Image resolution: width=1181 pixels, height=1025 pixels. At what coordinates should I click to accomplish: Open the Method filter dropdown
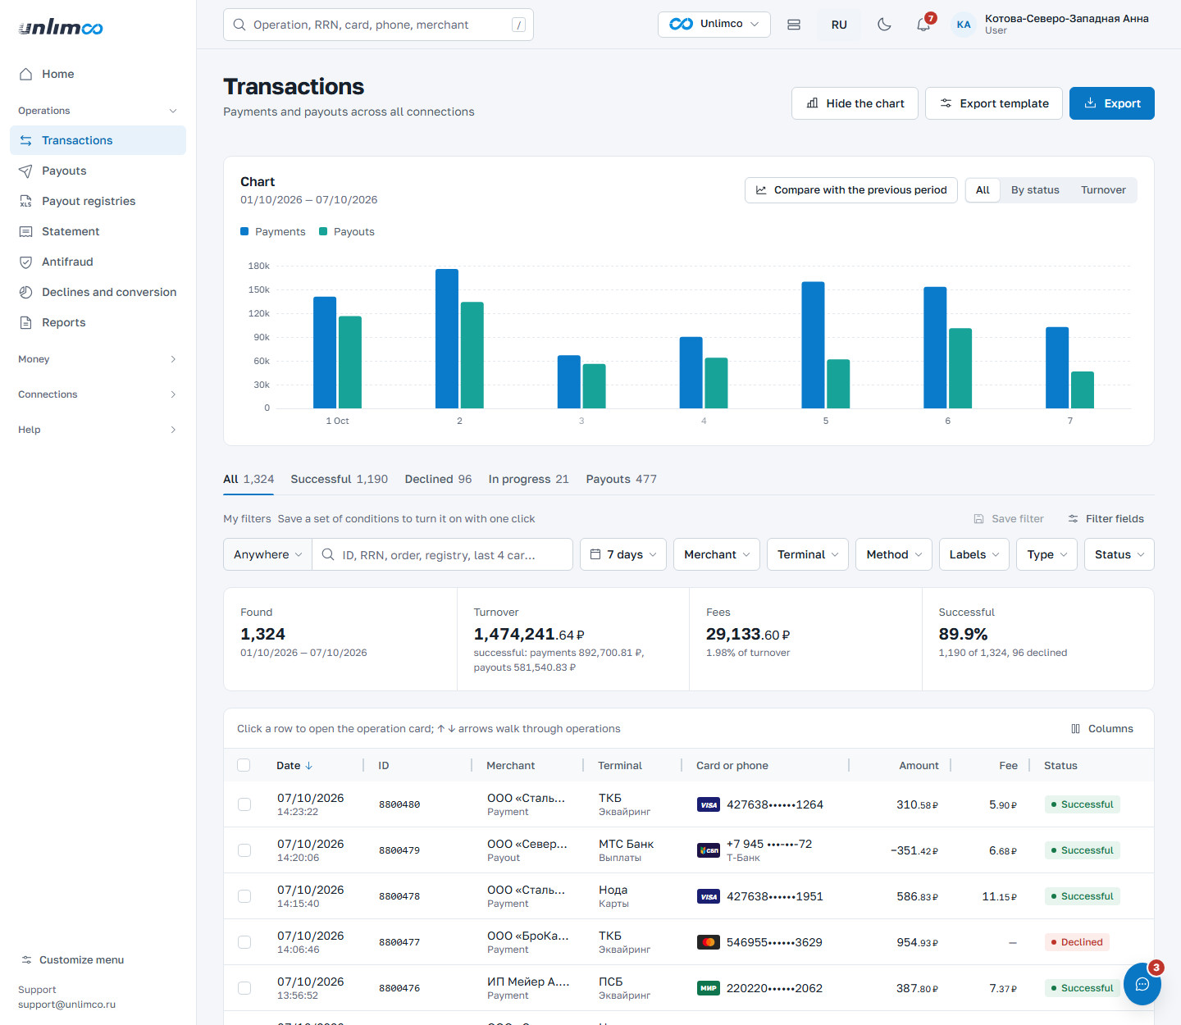[x=894, y=554]
